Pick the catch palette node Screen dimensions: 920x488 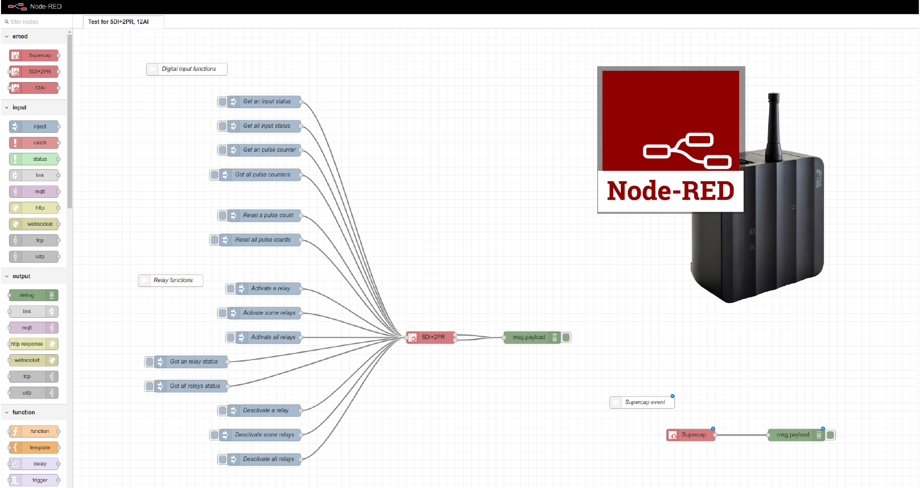[x=34, y=143]
